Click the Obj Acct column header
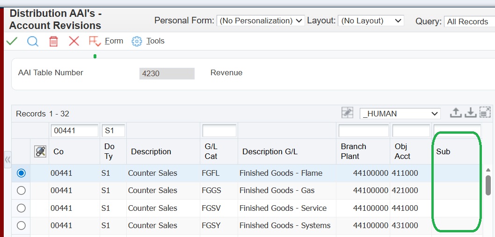 402,151
